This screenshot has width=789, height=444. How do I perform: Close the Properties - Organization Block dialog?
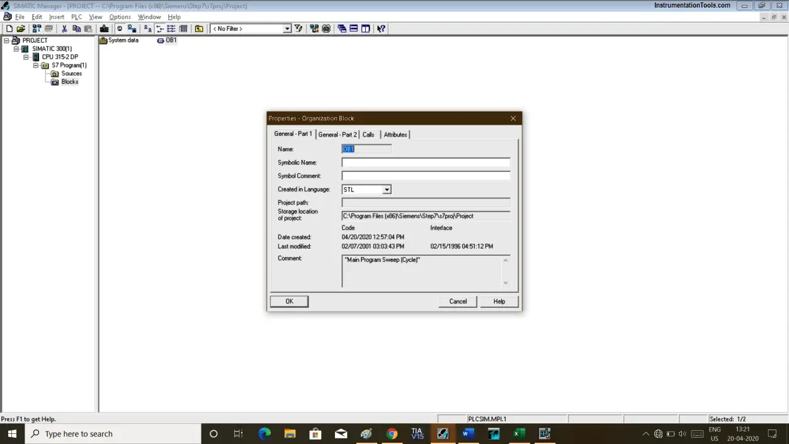click(x=513, y=118)
